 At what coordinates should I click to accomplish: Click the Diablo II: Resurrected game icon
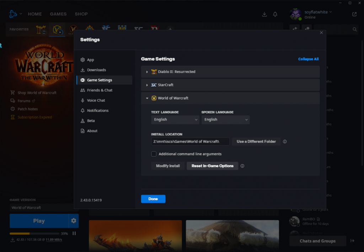pyautogui.click(x=154, y=72)
